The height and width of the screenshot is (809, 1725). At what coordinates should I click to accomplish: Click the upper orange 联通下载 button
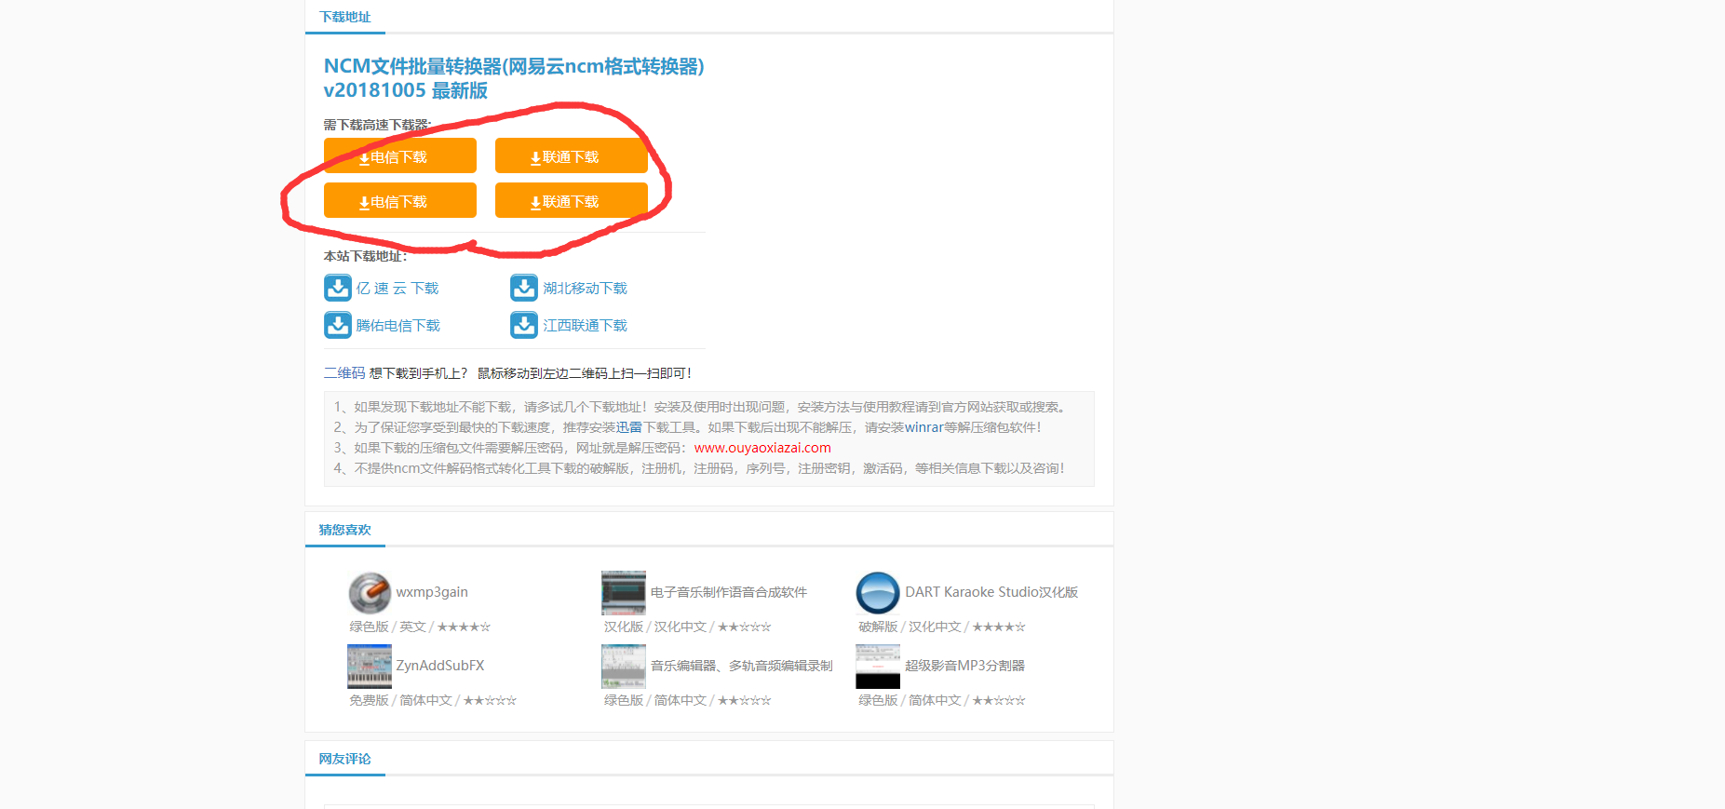point(572,155)
